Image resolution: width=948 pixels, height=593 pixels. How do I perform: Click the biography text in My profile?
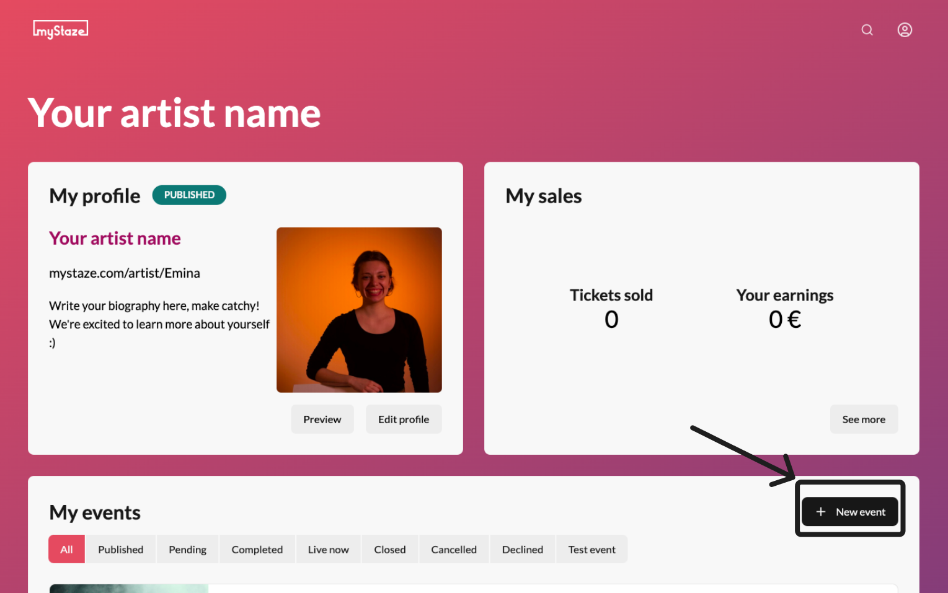click(159, 324)
